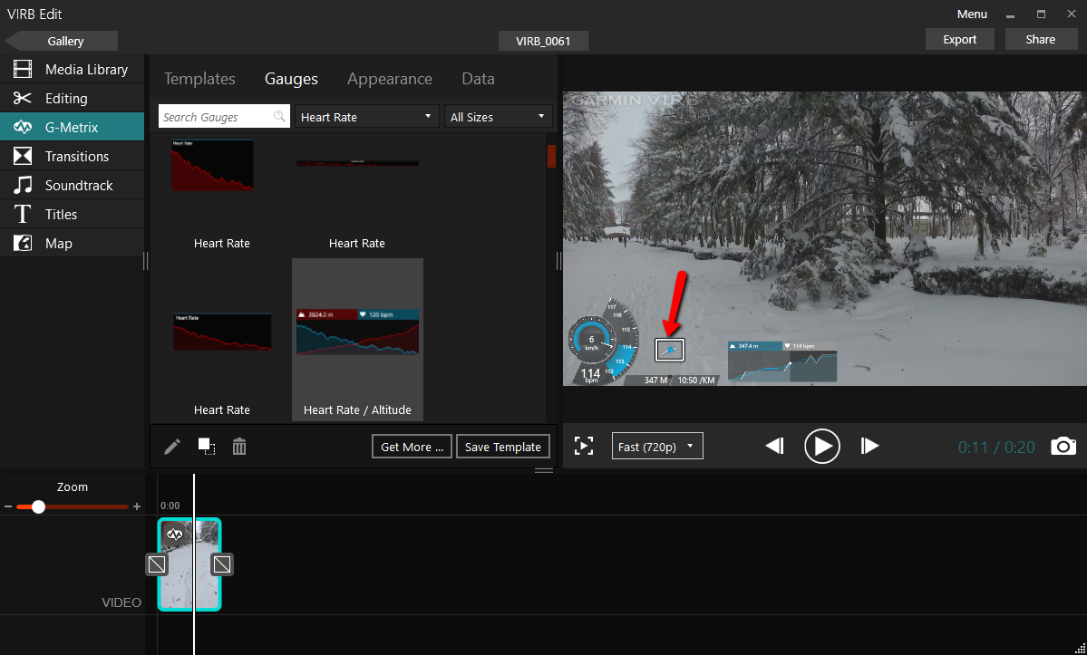Step to the previous frame
The height and width of the screenshot is (655, 1087).
774,446
